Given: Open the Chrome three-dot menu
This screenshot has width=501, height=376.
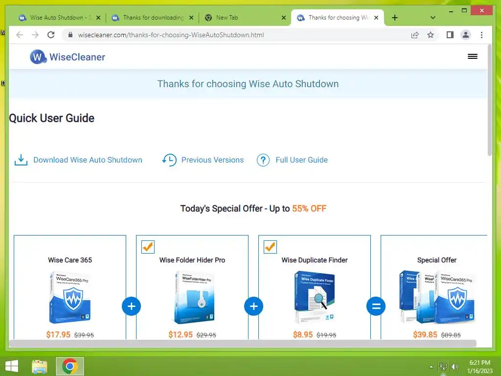Looking at the screenshot, I should [x=481, y=35].
